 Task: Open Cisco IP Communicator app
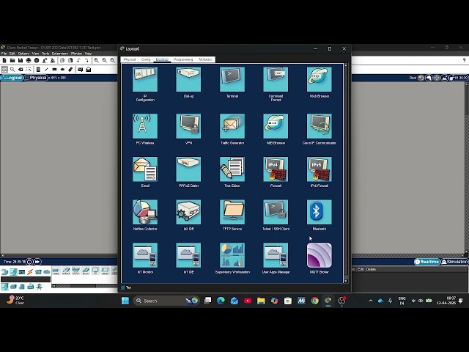pyautogui.click(x=320, y=126)
